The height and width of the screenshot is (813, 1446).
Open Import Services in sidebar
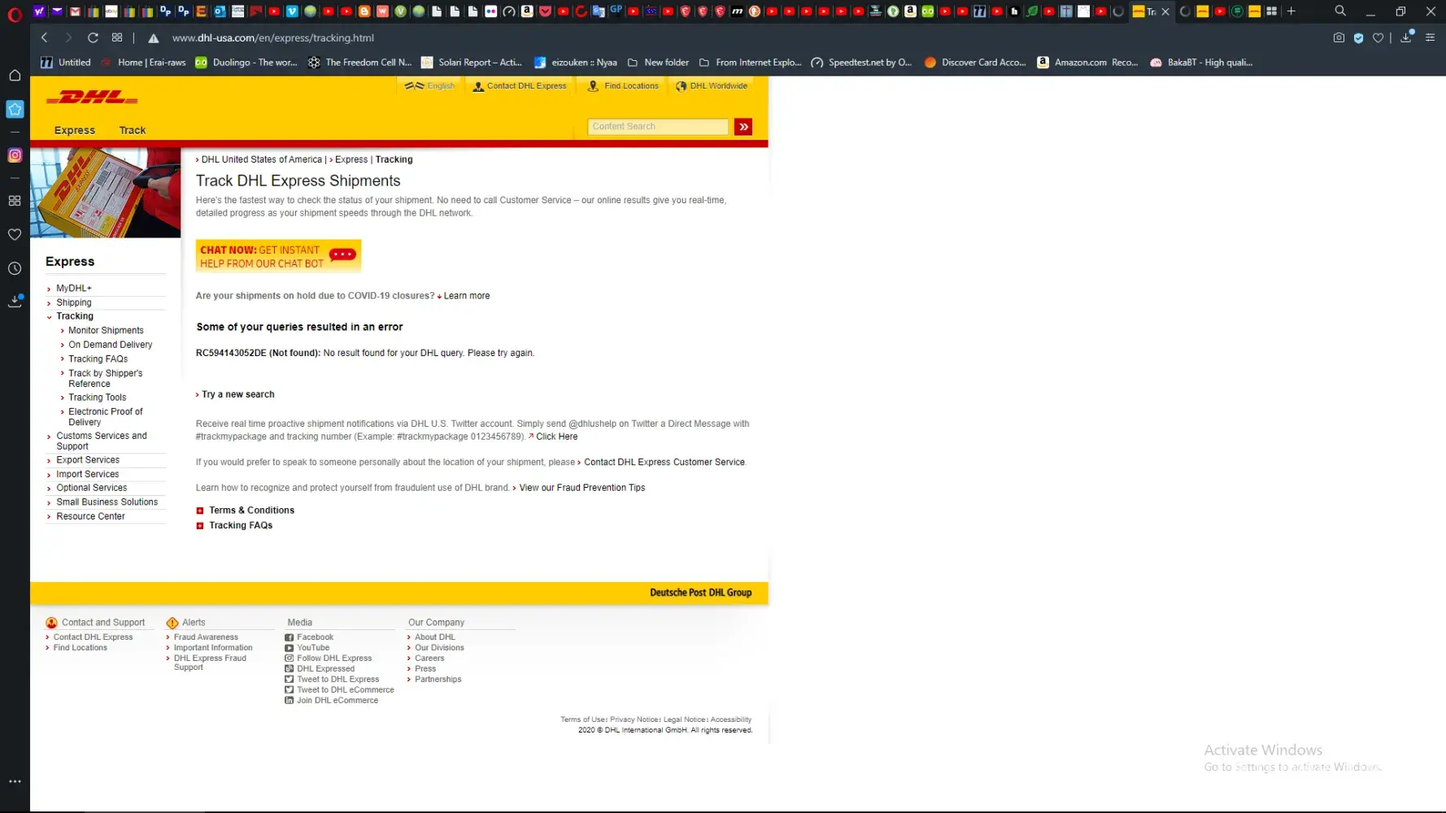[x=88, y=474]
